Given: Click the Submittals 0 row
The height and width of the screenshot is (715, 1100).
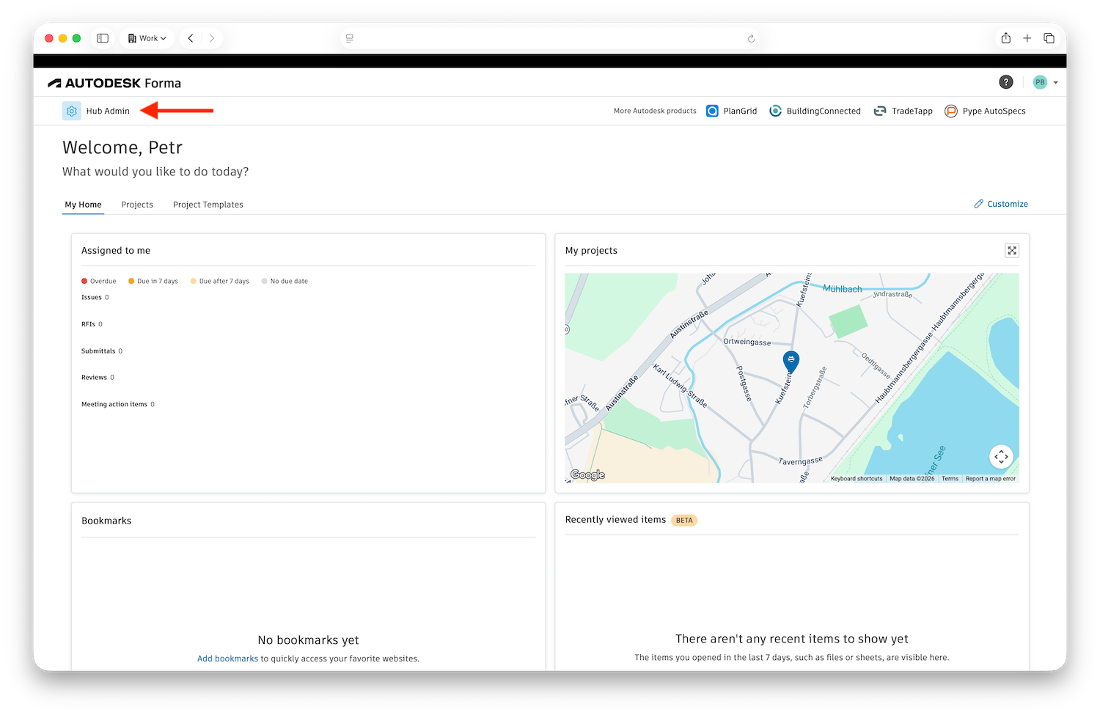Looking at the screenshot, I should 102,351.
